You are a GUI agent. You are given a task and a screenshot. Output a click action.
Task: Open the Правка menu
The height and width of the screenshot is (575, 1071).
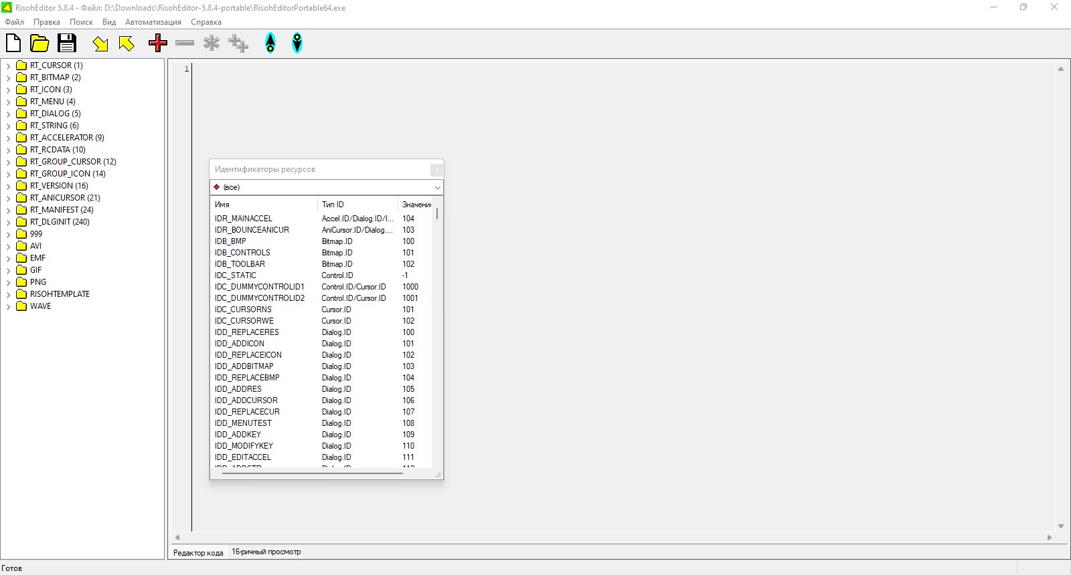point(47,22)
